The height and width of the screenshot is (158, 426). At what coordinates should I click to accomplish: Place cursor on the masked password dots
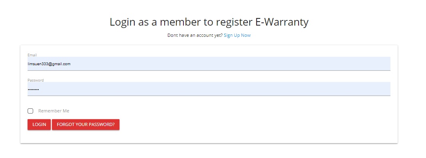click(34, 89)
